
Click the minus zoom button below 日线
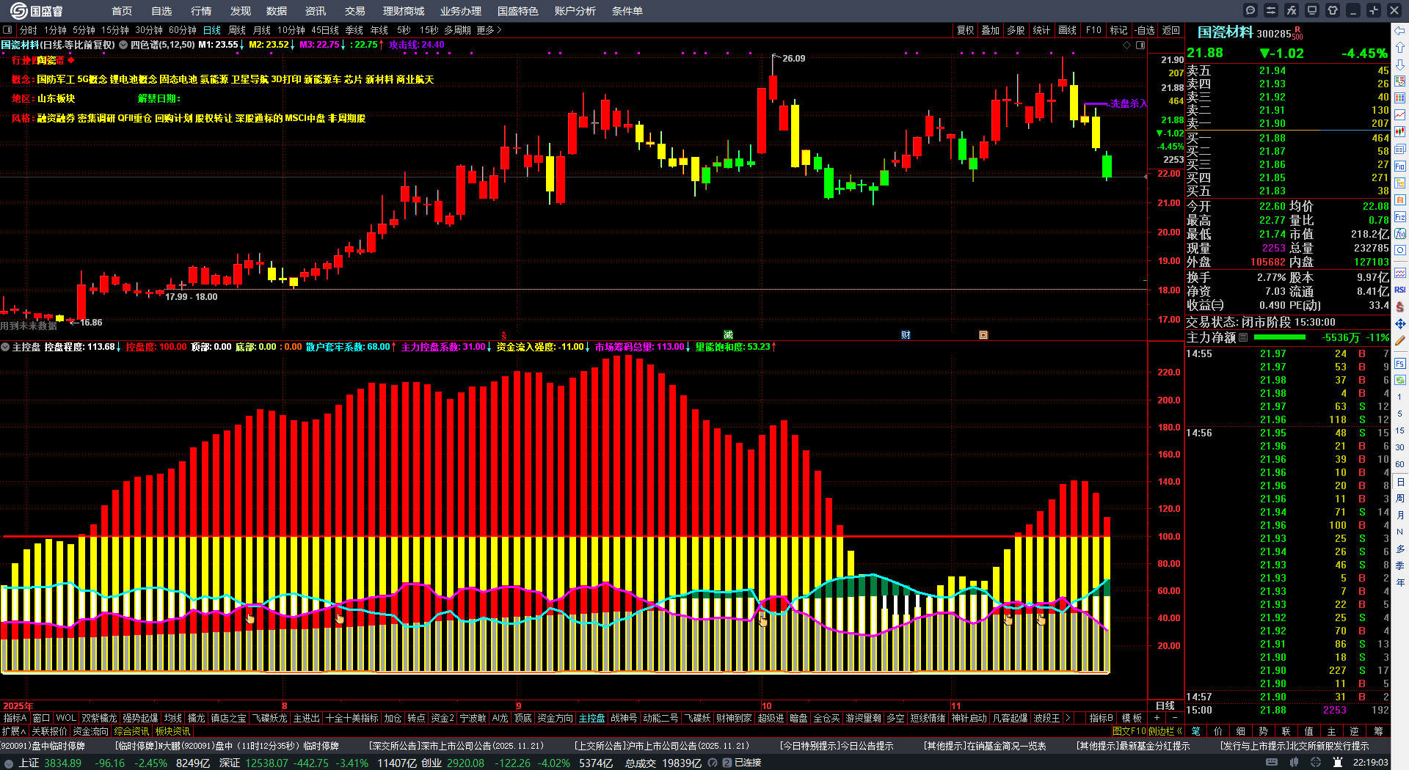pos(1175,718)
